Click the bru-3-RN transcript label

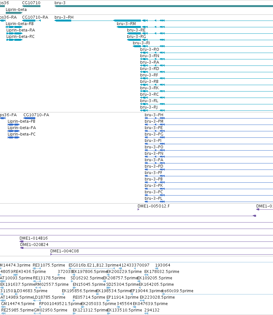[x=149, y=56]
